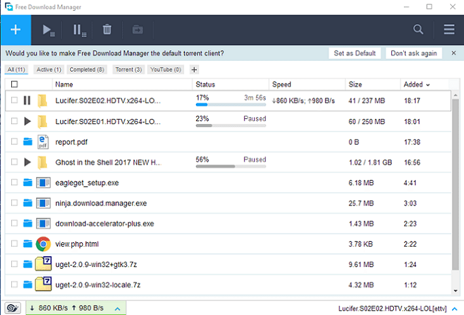The width and height of the screenshot is (464, 315).
Task: Check the uget-2.0.9-win32-locale.7z row checkbox
Action: [x=14, y=284]
